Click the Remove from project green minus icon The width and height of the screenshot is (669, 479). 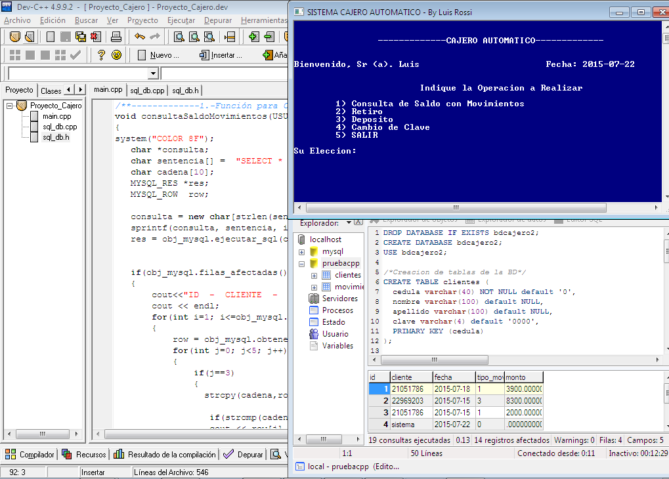tap(269, 37)
